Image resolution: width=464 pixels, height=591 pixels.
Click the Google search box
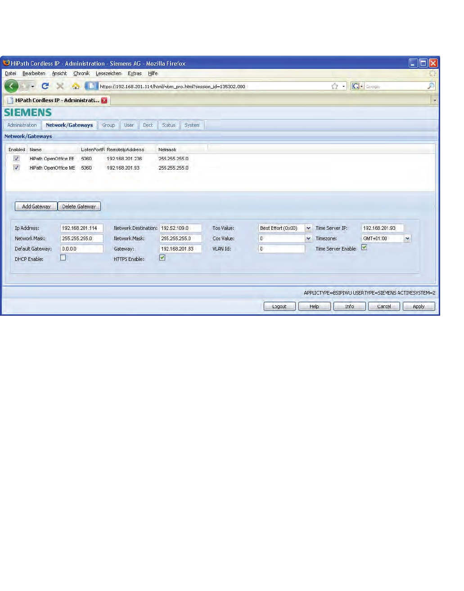click(x=395, y=86)
